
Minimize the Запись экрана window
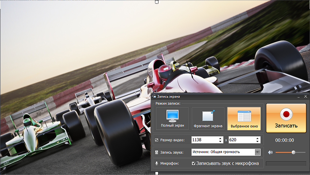tap(299, 97)
